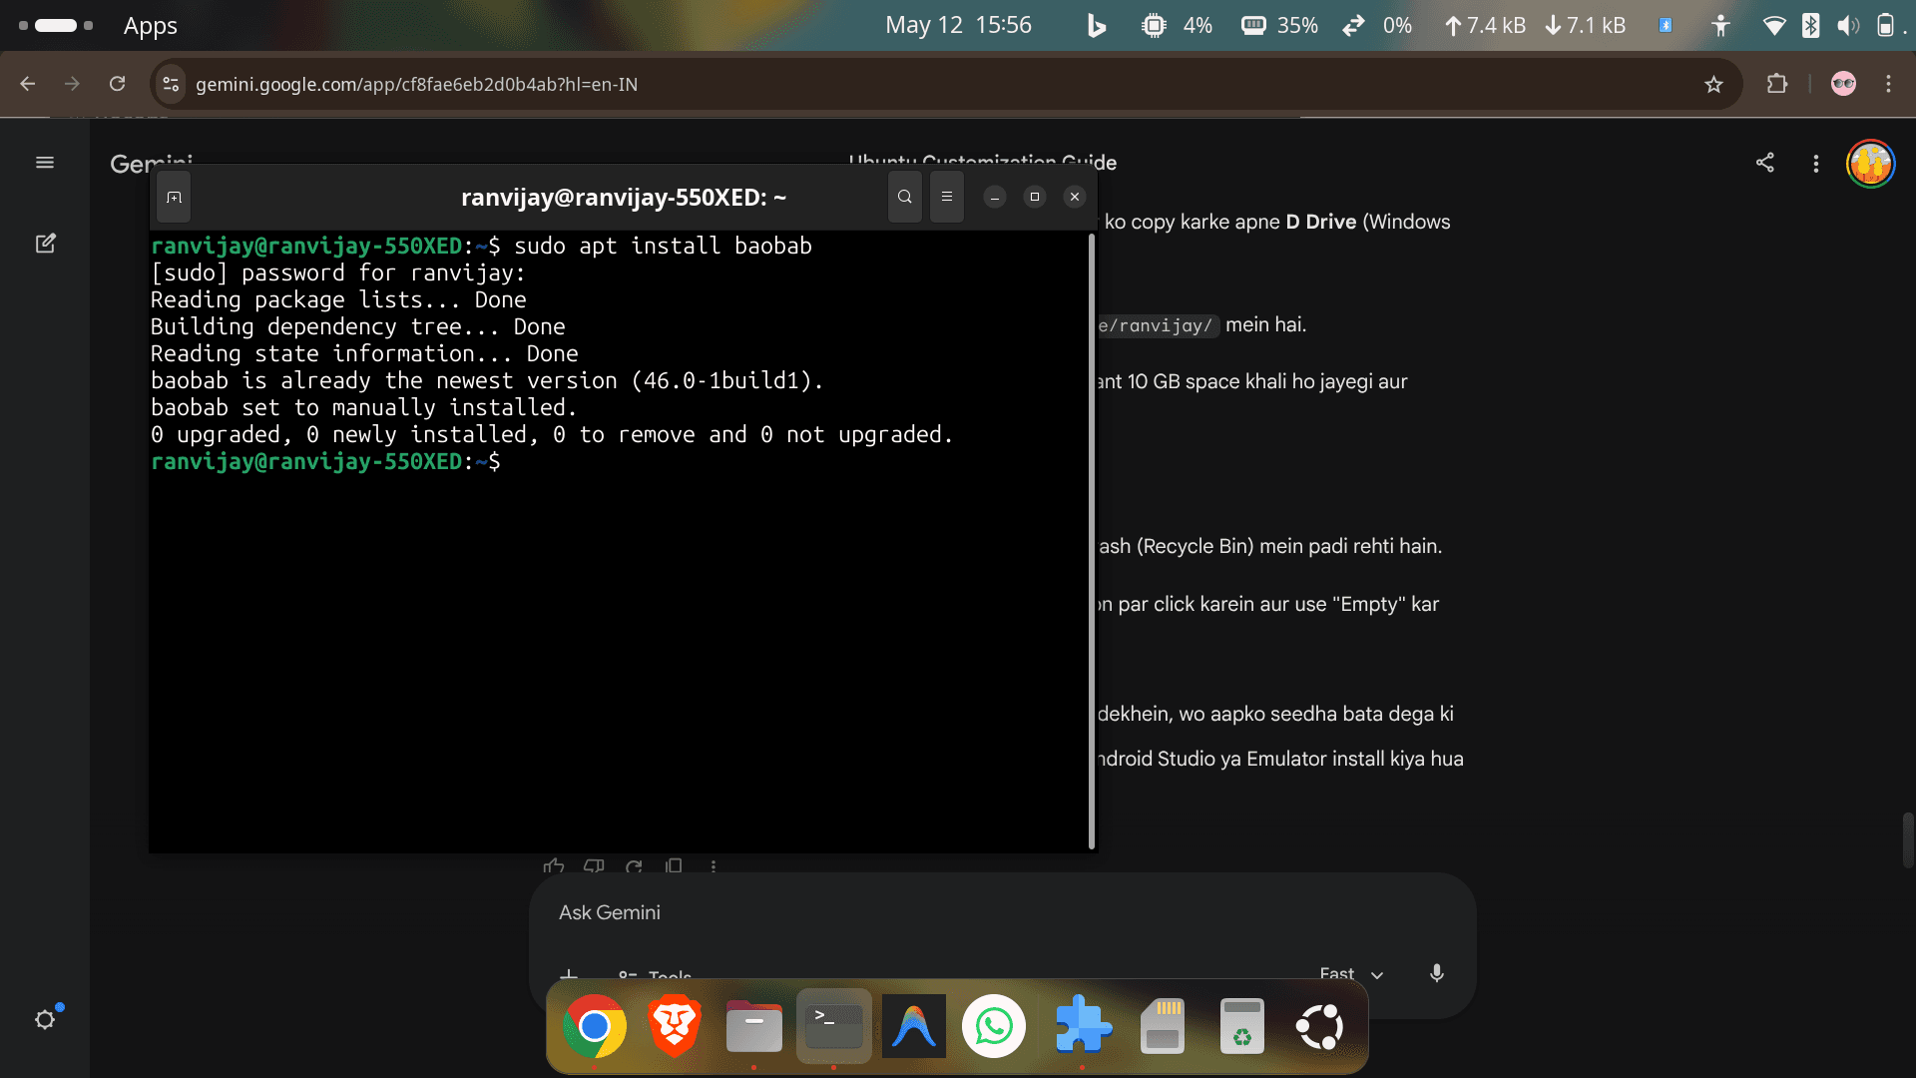The width and height of the screenshot is (1916, 1078).
Task: Click the Gemini page vertical scrollbar
Action: coord(1907,840)
